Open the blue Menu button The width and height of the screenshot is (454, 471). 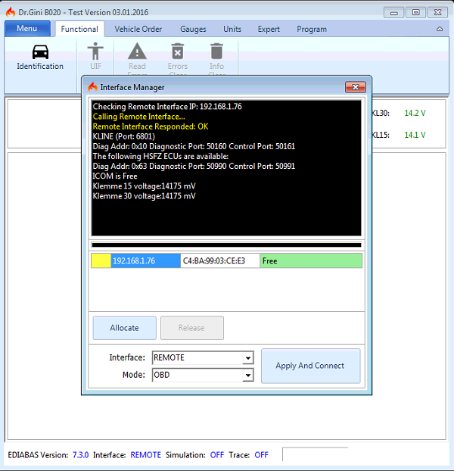[26, 29]
